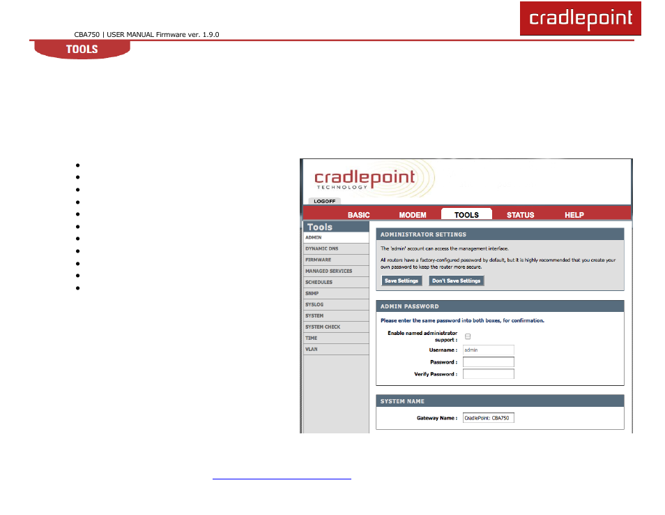This screenshot has height=515, width=665.
Task: Open SYSLOG in sidebar
Action: [336, 304]
